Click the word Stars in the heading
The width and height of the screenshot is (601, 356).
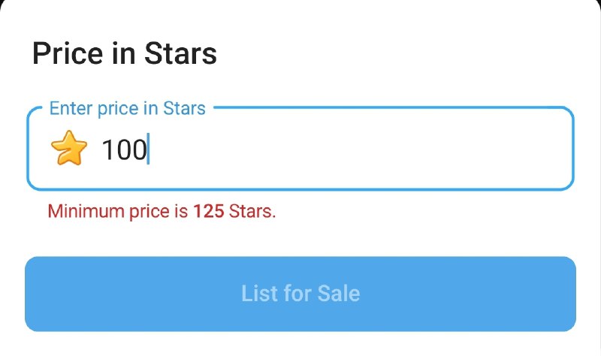180,53
